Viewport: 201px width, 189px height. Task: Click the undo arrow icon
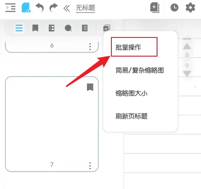pyautogui.click(x=40, y=8)
